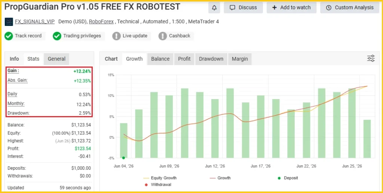Click the Cashback badge label

180,36
